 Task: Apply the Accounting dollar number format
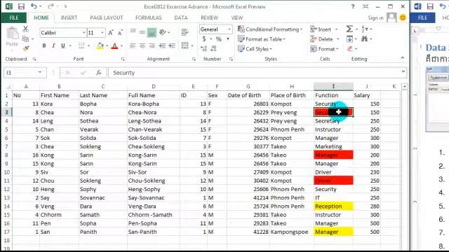204,38
